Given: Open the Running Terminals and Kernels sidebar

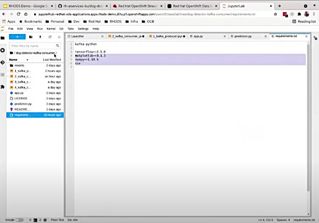Looking at the screenshot, I should [x=3, y=50].
